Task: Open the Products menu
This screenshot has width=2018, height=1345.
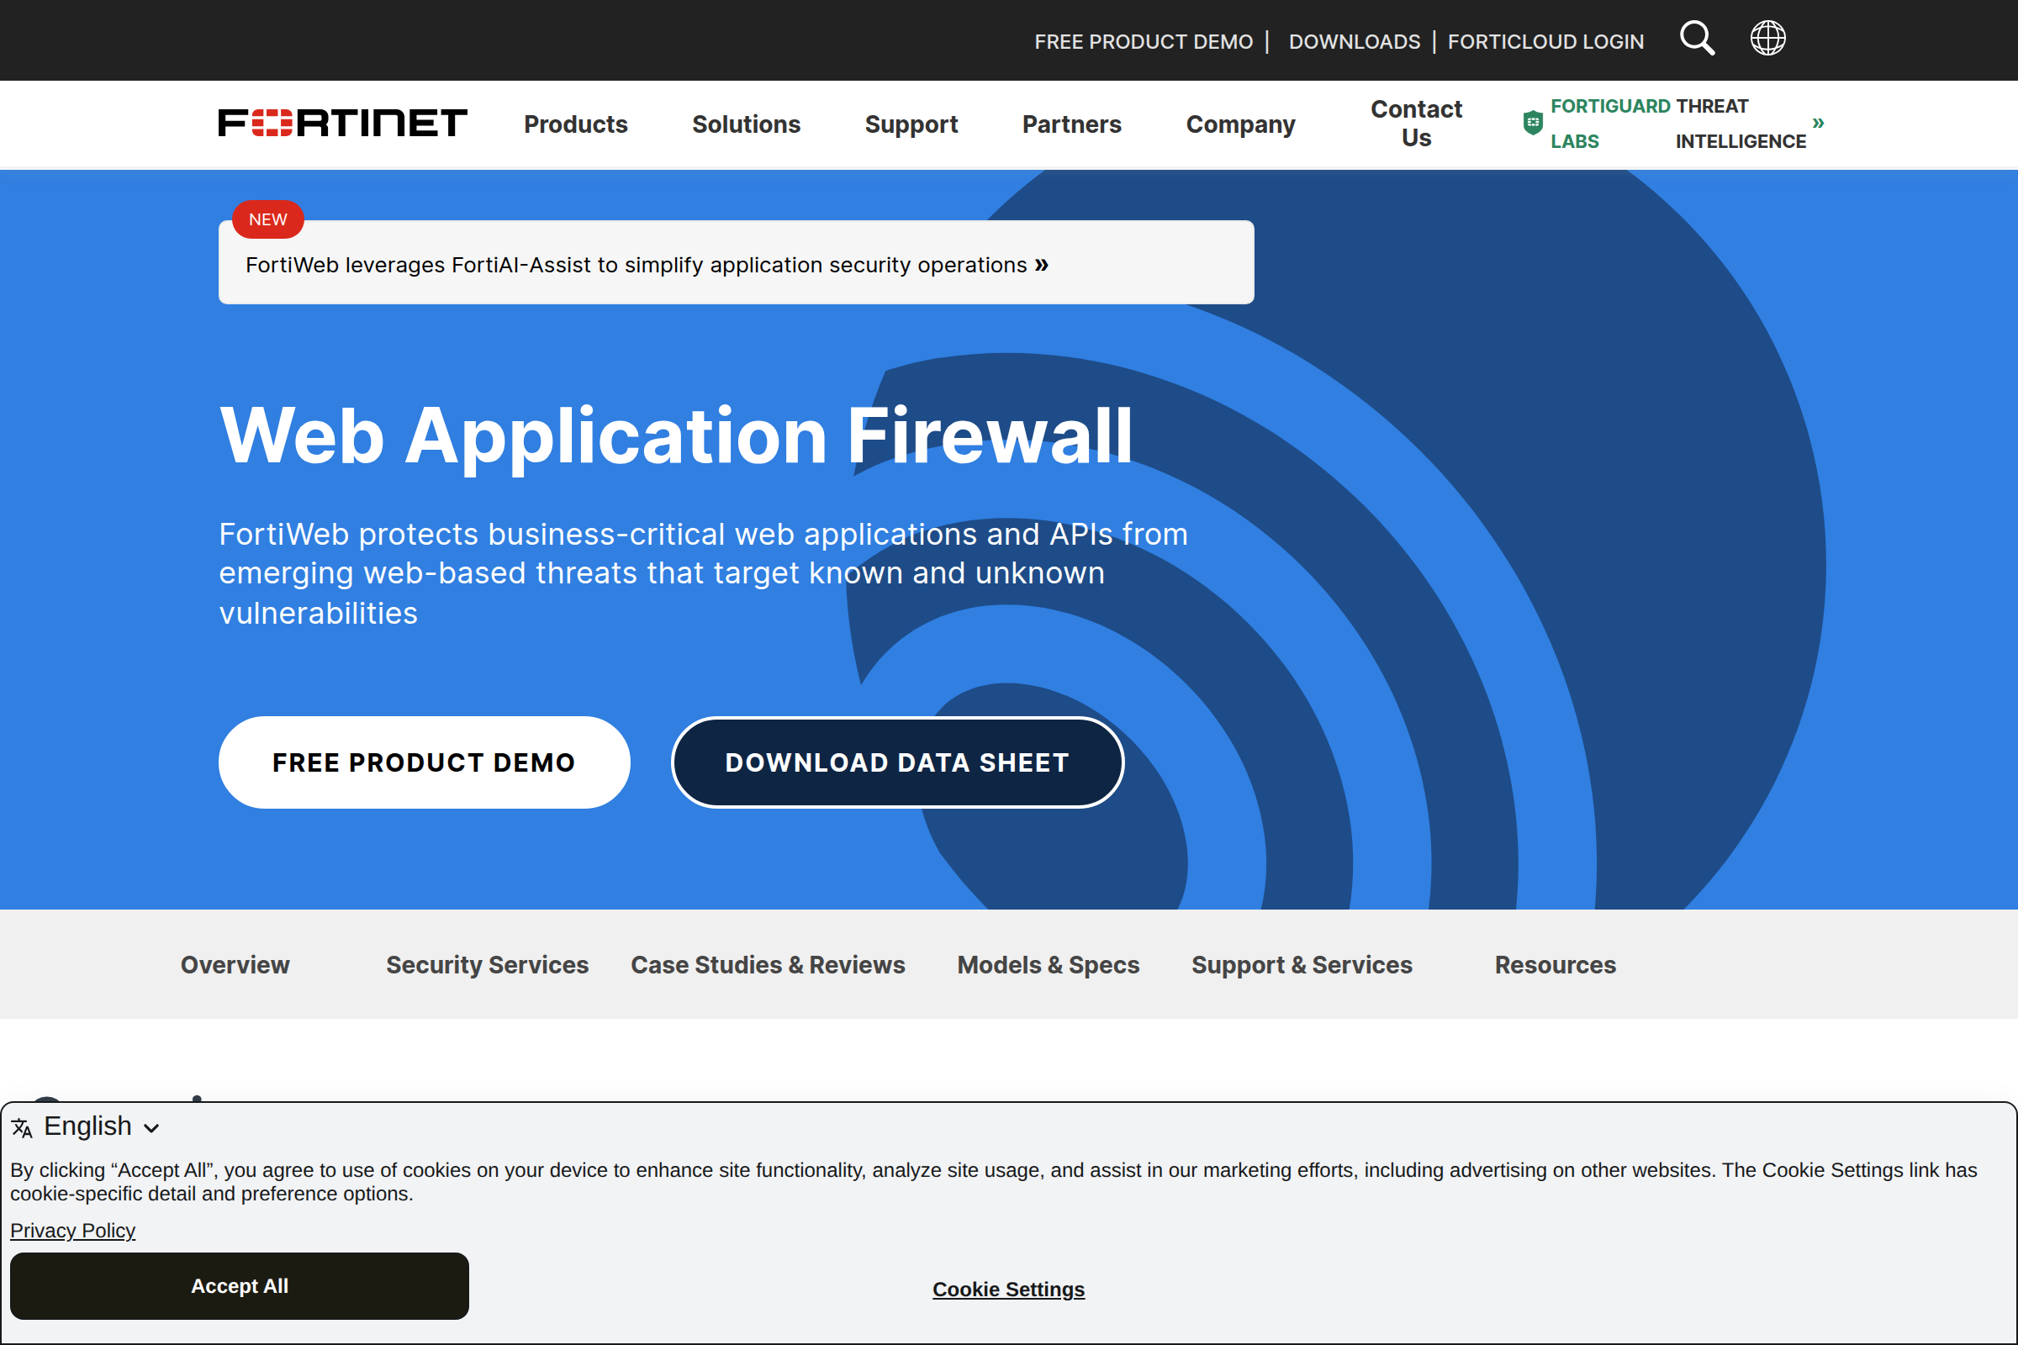Action: (576, 124)
